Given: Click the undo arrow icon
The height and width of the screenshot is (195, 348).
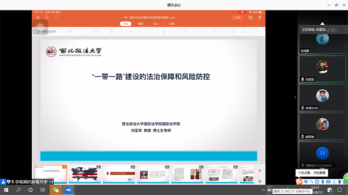Looking at the screenshot, I should (x=66, y=18).
